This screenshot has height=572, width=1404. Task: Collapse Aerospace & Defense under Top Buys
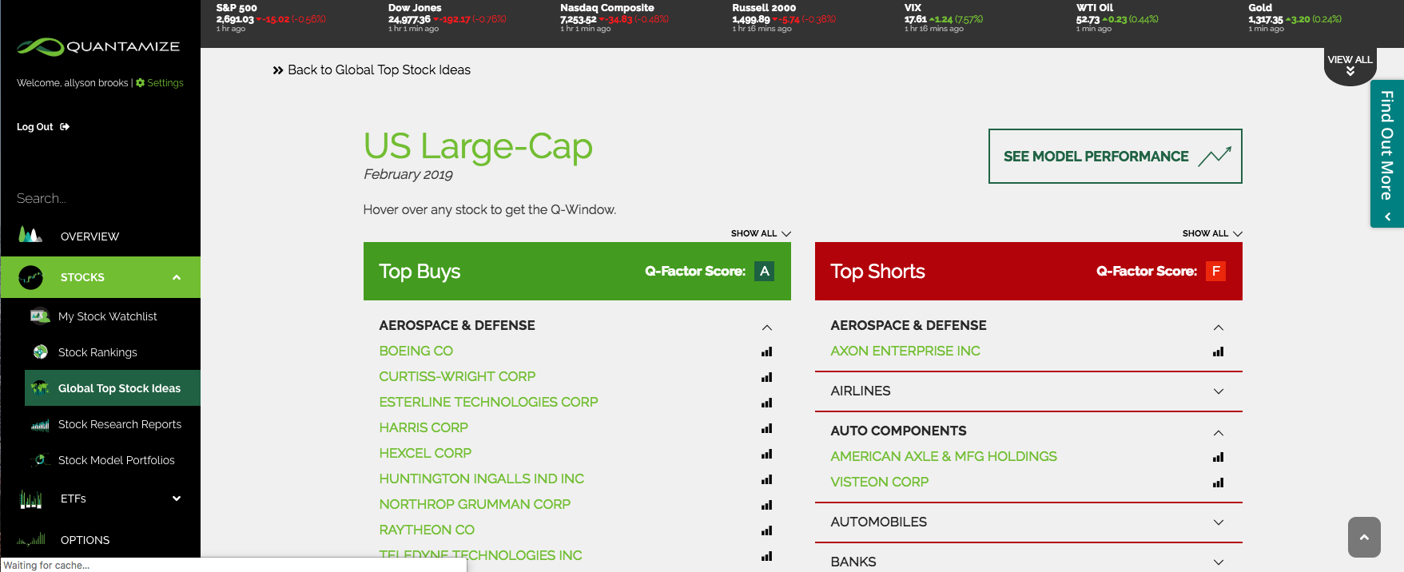pyautogui.click(x=766, y=328)
